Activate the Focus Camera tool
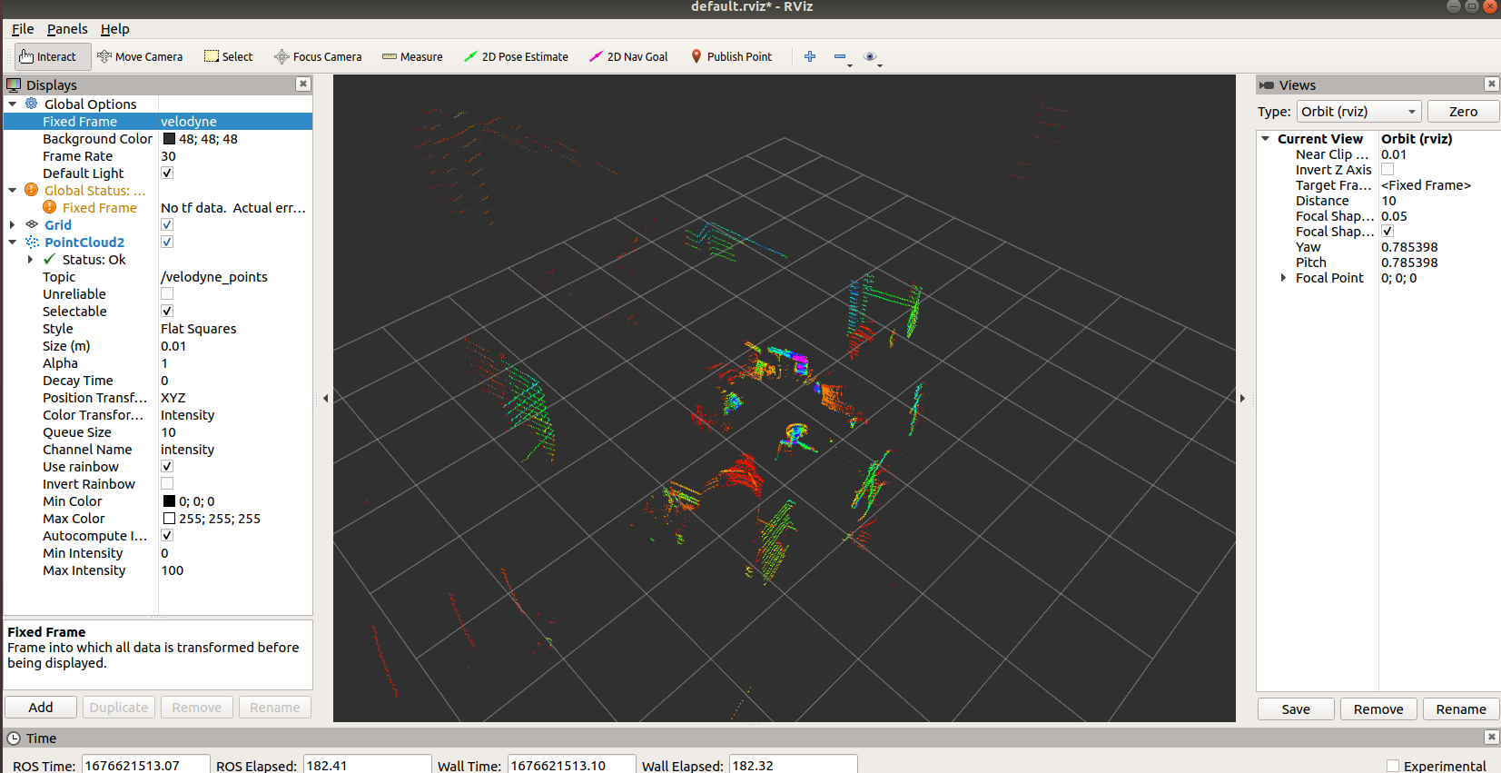The image size is (1501, 773). [318, 56]
